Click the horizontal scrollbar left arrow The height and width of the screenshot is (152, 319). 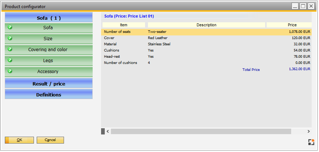[107, 131]
